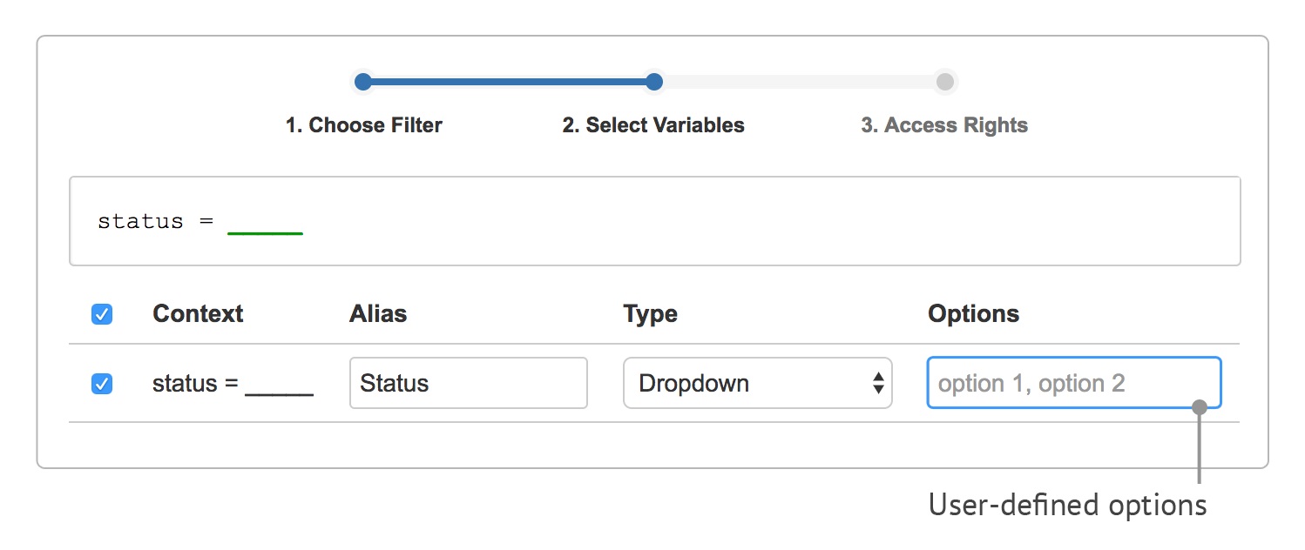
Task: Uncheck the checkbox for the status variable row
Action: click(x=101, y=383)
